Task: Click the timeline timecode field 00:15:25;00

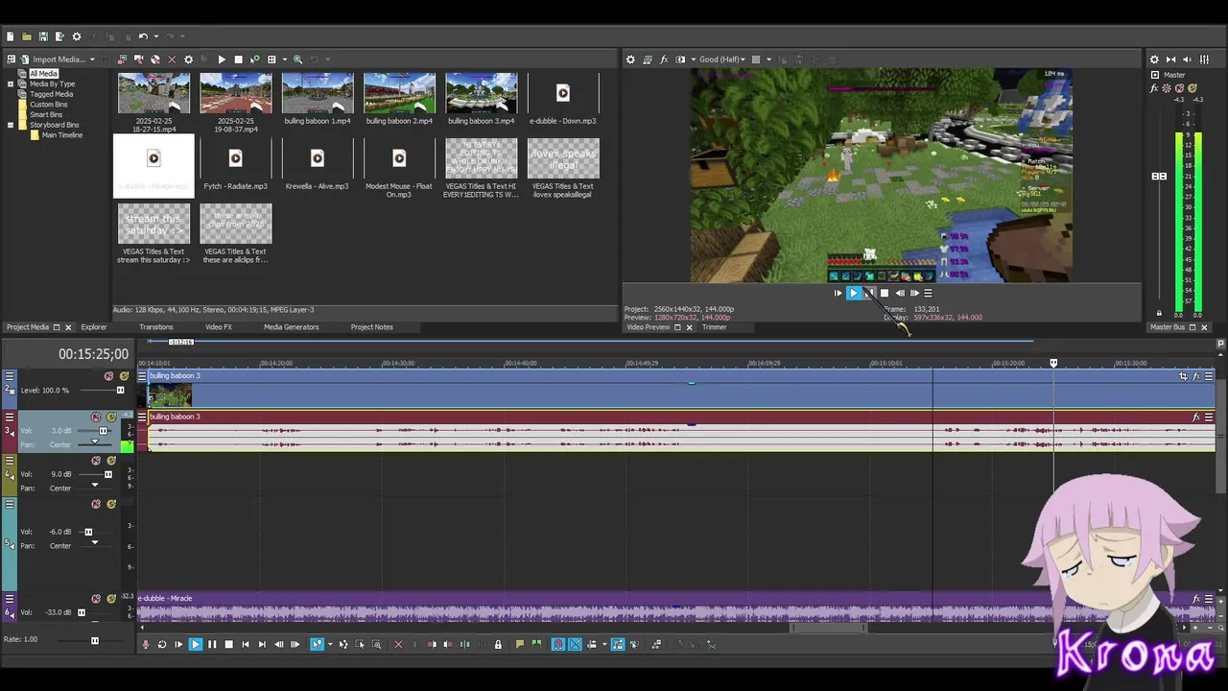Action: (93, 354)
